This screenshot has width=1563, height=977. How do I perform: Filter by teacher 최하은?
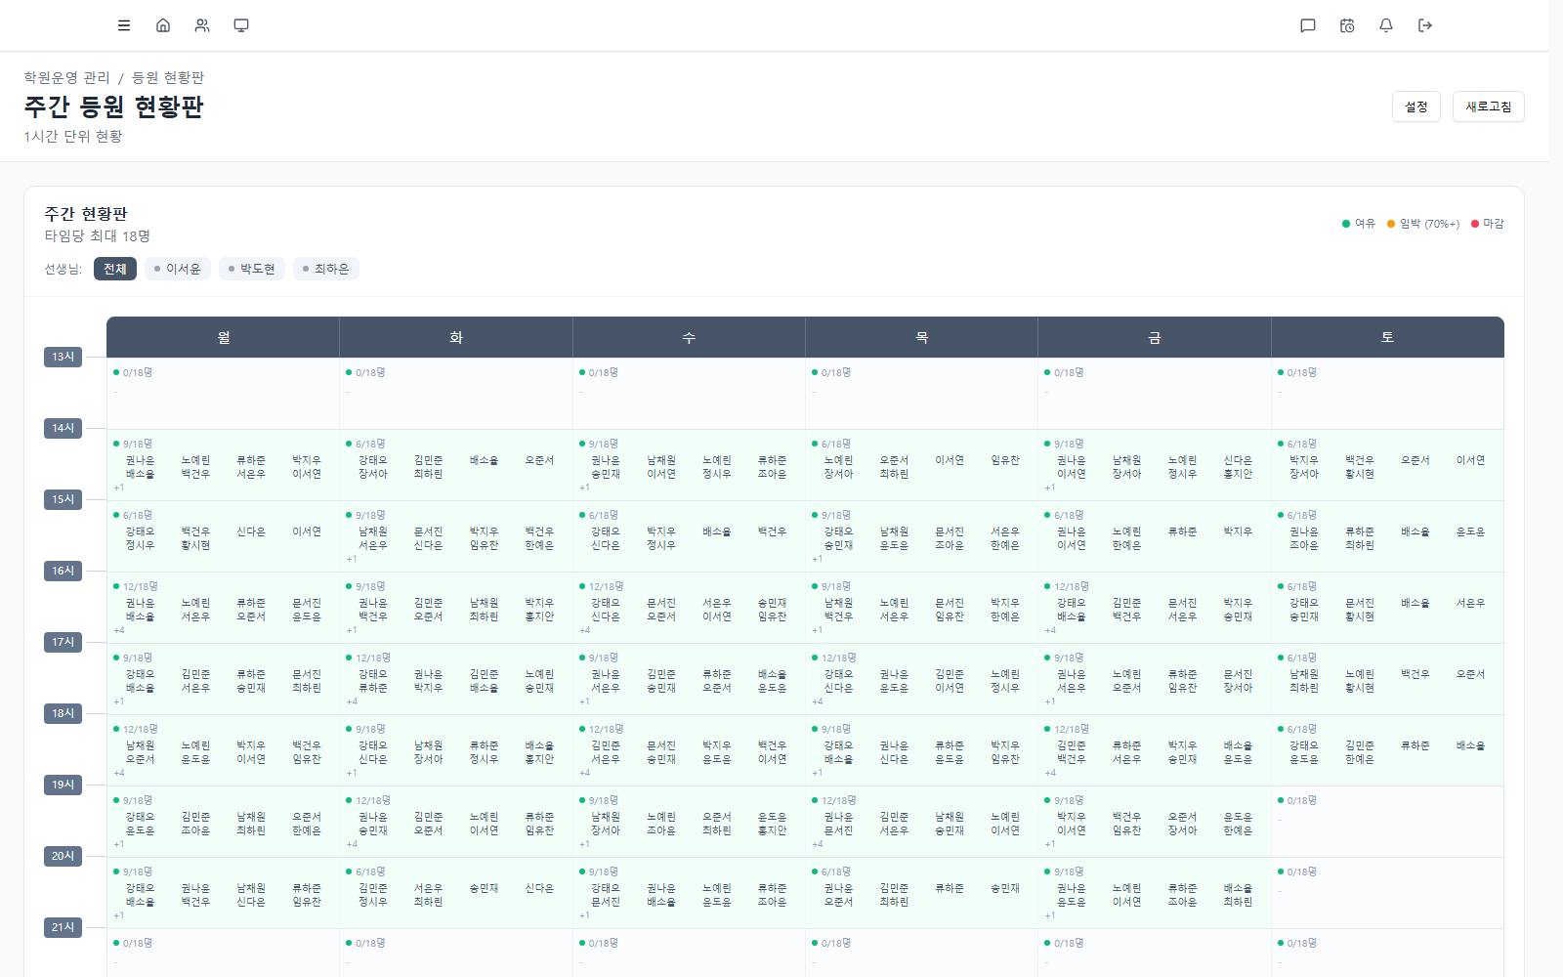[x=326, y=269]
